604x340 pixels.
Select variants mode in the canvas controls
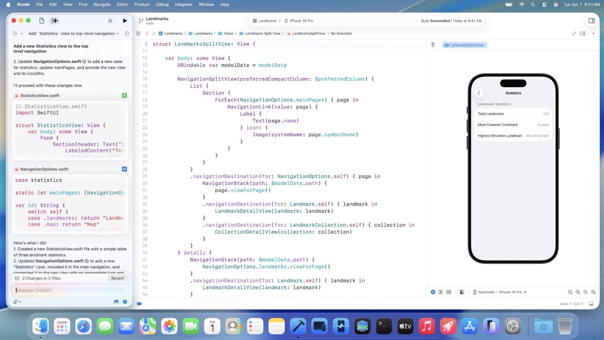pyautogui.click(x=448, y=292)
